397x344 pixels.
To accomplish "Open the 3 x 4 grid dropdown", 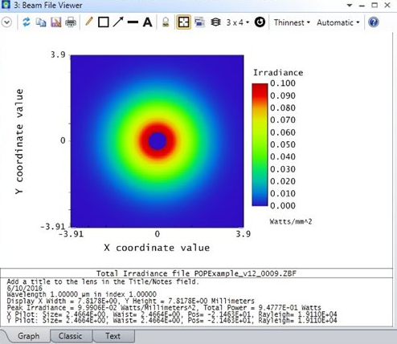I will pos(238,22).
